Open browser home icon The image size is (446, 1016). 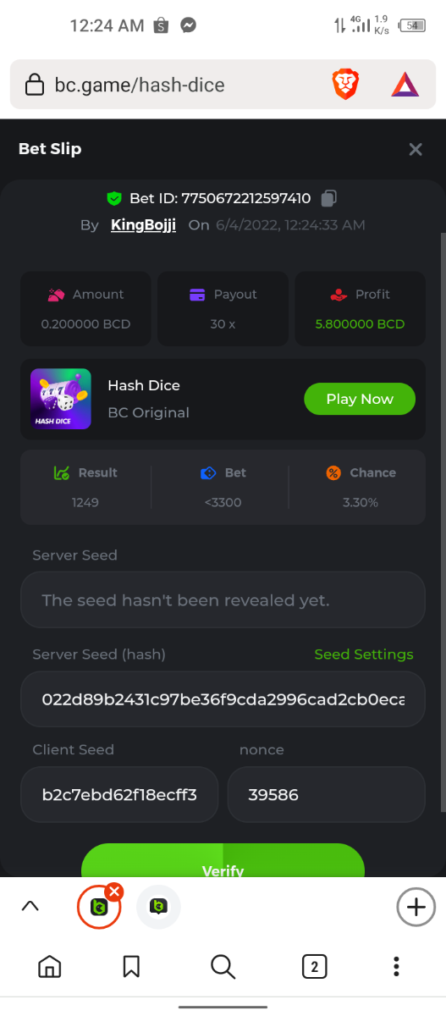(50, 966)
